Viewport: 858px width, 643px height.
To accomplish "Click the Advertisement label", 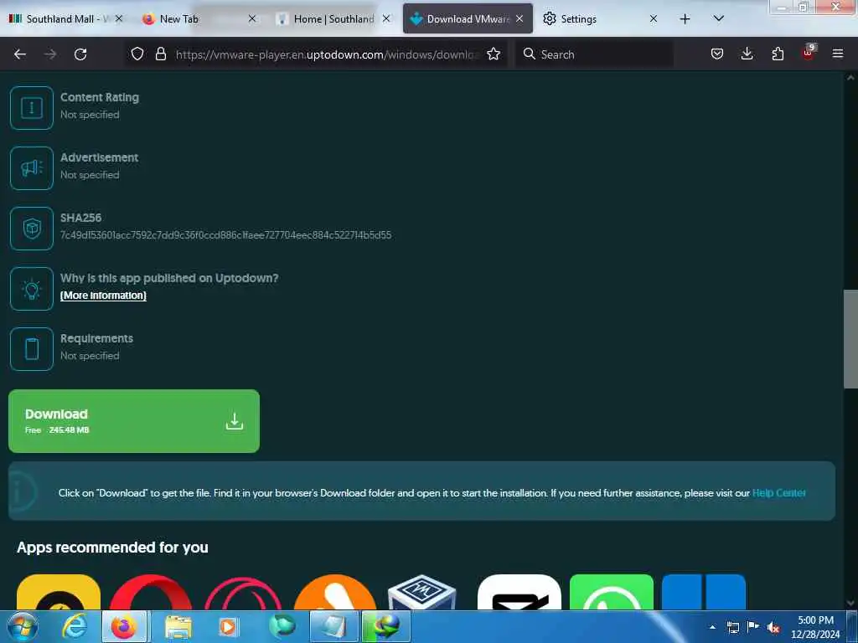I will point(99,157).
